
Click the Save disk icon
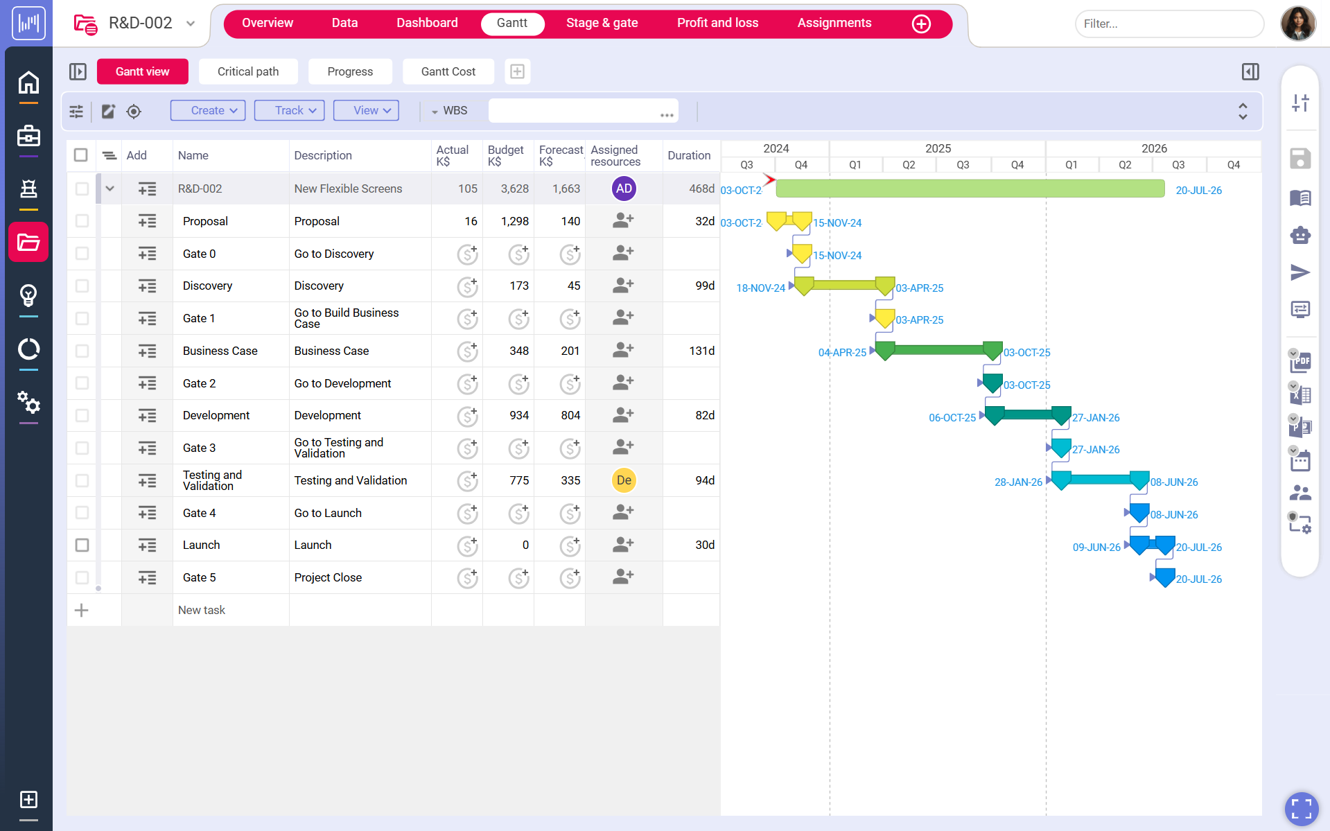point(1300,159)
